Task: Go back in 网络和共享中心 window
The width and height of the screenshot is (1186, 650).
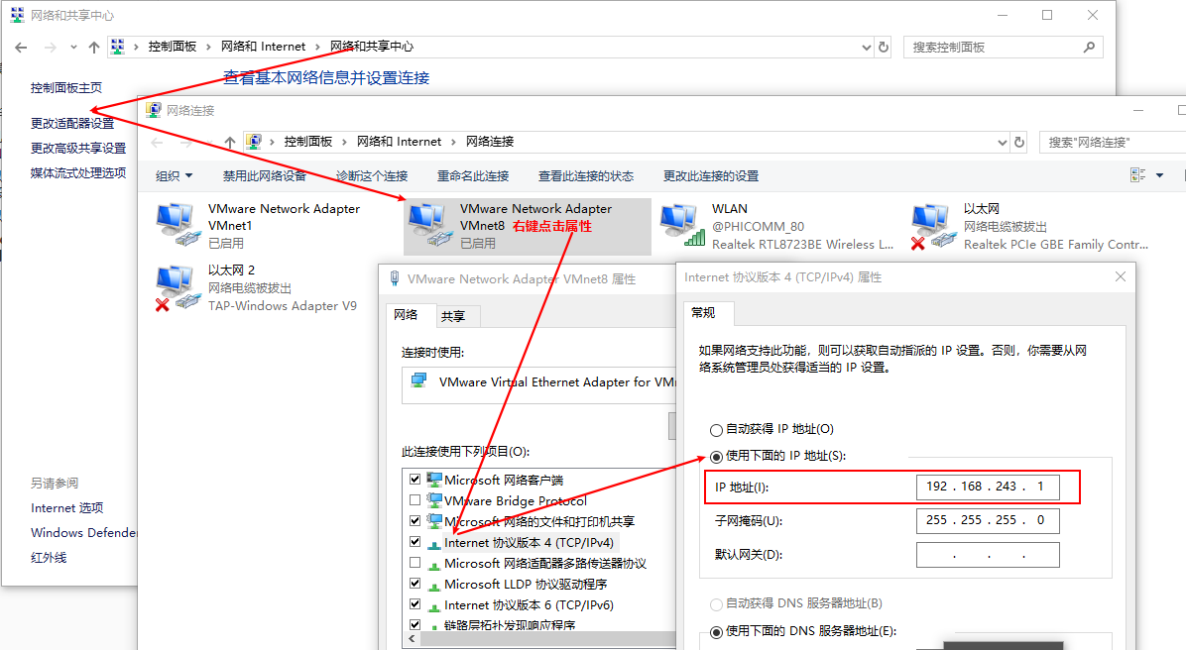Action: click(21, 47)
